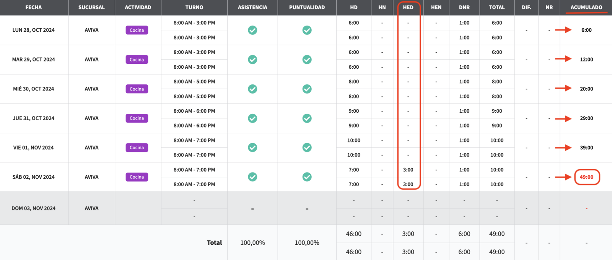Select Cocina badge on MIÉ 30, OCT row
612x260 pixels.
click(x=137, y=89)
